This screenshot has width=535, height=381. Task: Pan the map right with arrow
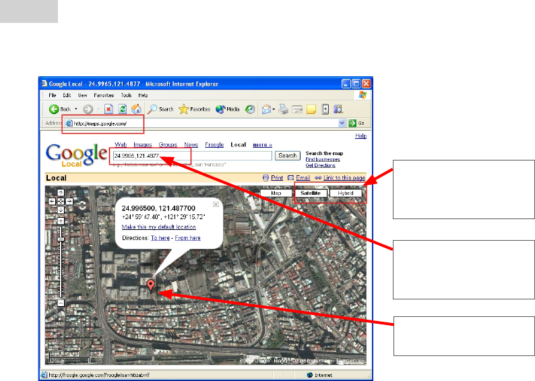[69, 202]
